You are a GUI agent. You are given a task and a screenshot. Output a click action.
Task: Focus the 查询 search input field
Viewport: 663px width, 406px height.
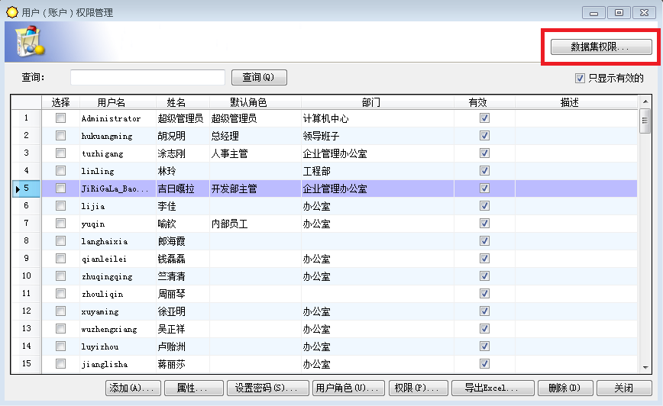pyautogui.click(x=147, y=77)
